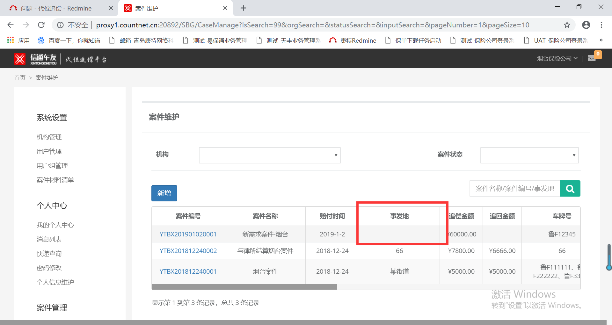
Task: Click the 案件名称 column header
Action: pyautogui.click(x=265, y=216)
